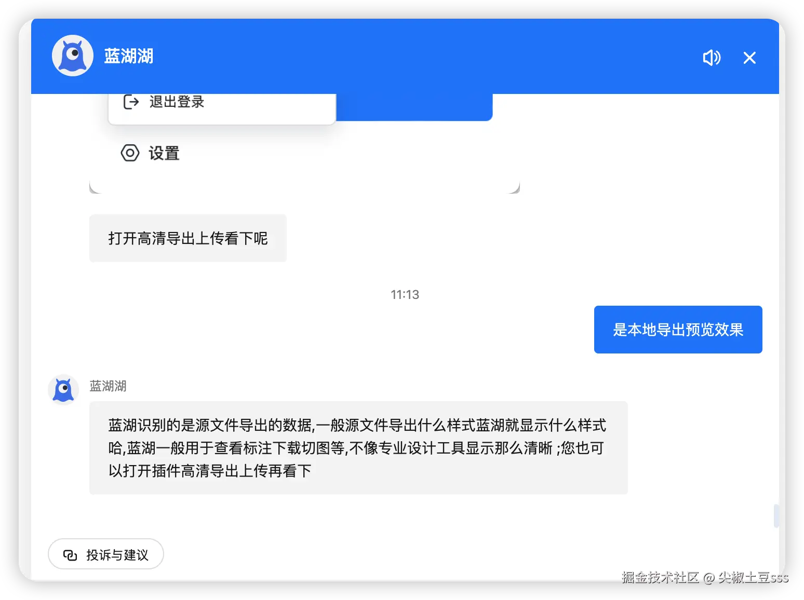Open the 设置 menu item label
This screenshot has height=600, width=804.
tap(164, 153)
